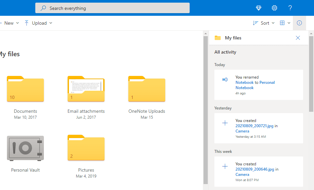Viewport: 314px width, 190px height.
Task: Expand the view options chevron
Action: click(289, 23)
